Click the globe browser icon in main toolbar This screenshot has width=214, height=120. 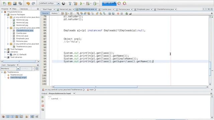pos(64,4)
